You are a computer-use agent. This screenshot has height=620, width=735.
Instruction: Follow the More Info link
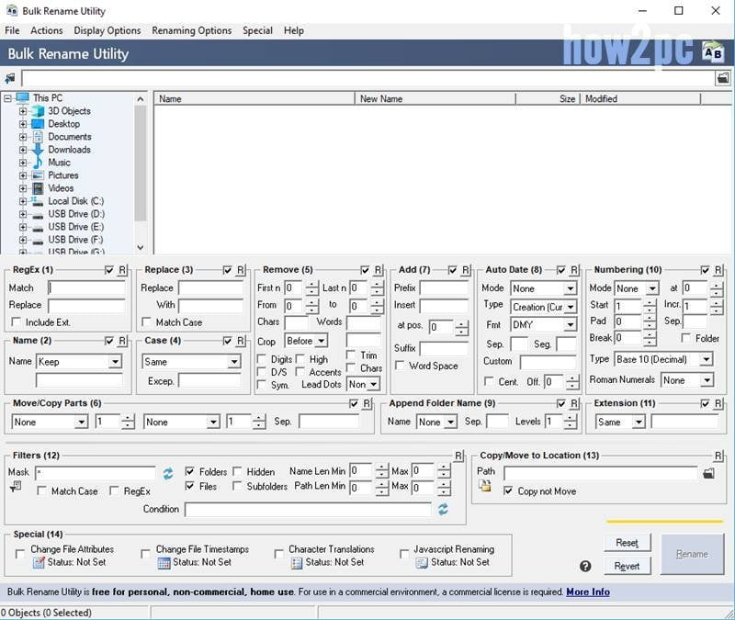(x=588, y=592)
